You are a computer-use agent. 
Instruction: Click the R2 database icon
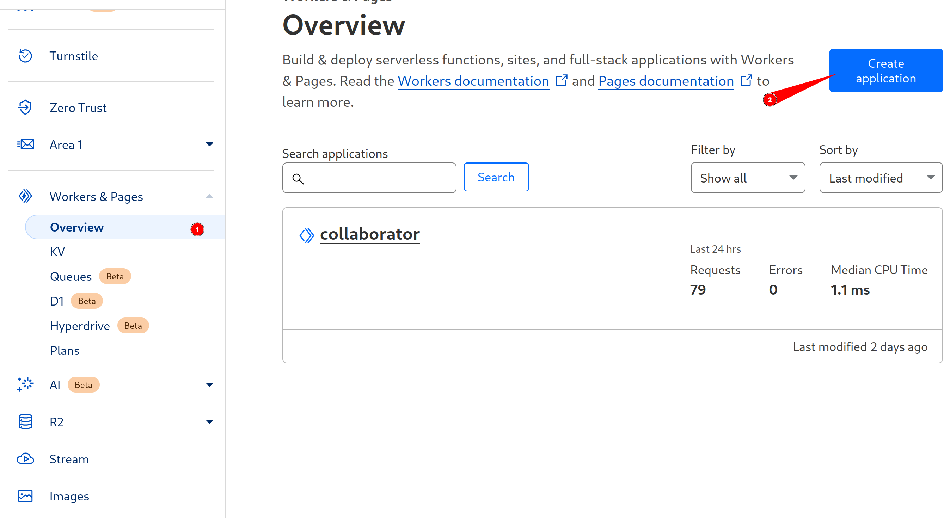(25, 422)
